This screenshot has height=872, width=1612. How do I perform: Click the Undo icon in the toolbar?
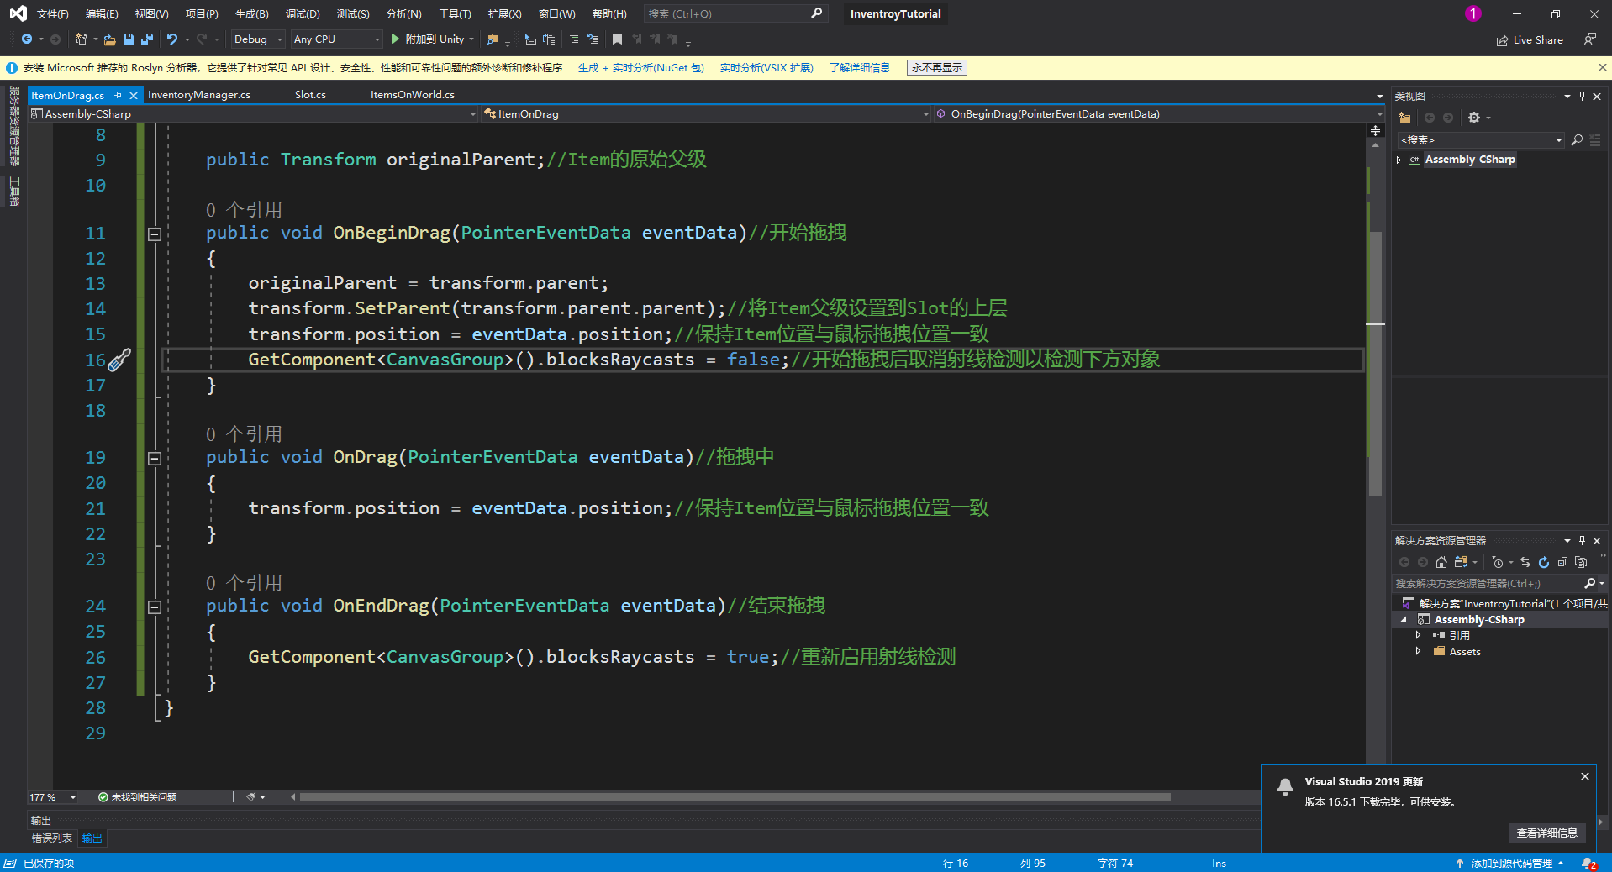tap(171, 39)
